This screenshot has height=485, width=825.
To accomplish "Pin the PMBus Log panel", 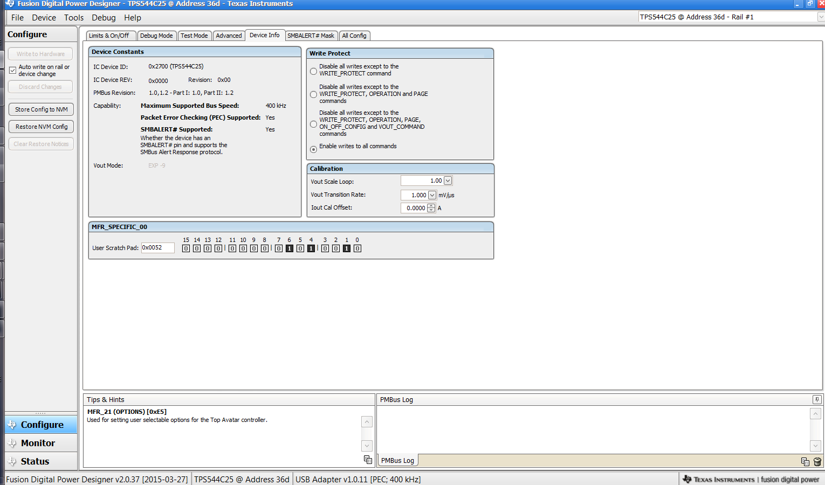I will point(817,399).
